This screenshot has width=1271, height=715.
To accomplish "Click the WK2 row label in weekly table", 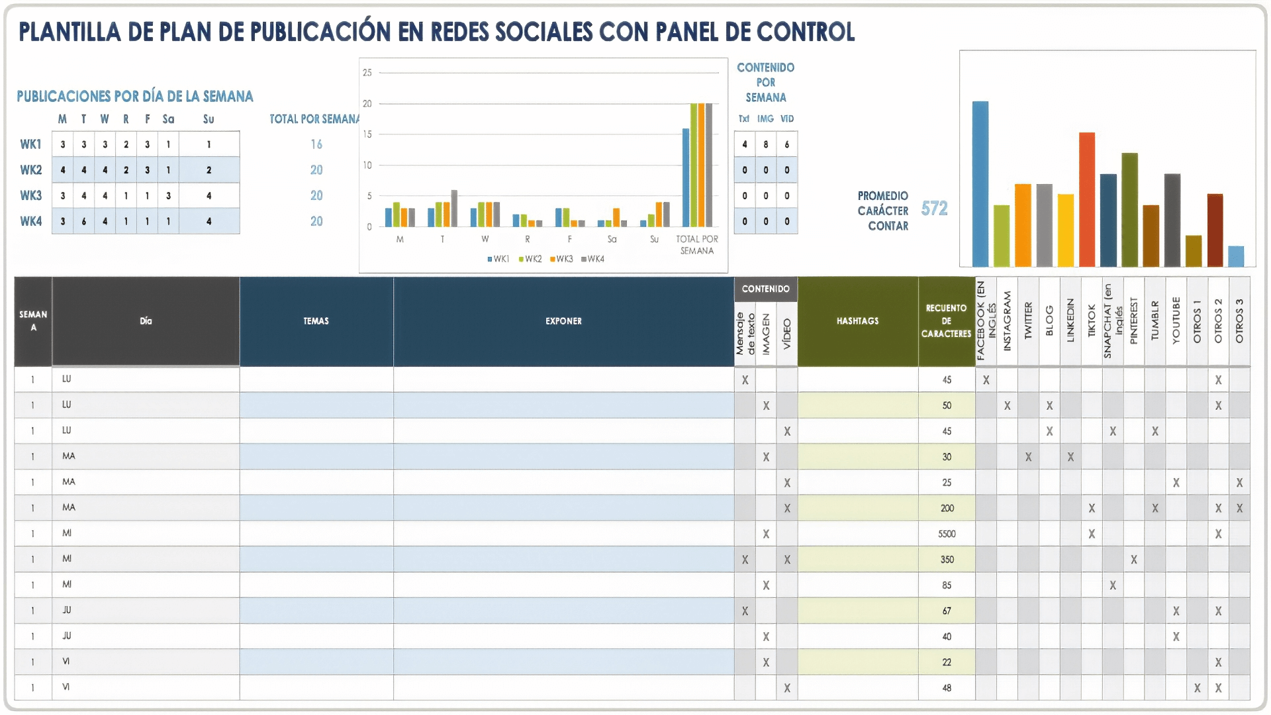I will (x=30, y=170).
